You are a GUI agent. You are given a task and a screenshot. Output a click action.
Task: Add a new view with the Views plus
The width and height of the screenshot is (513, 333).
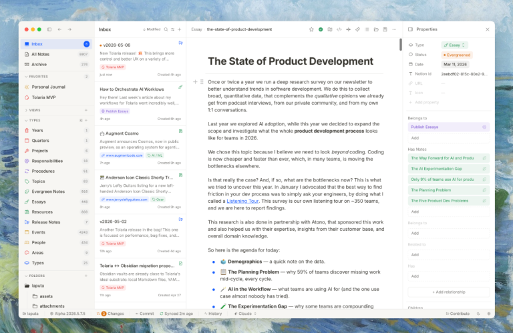click(x=86, y=110)
